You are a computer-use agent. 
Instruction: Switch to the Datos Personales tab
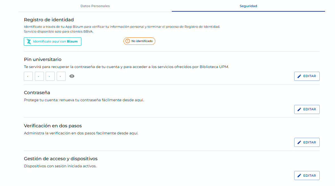click(95, 6)
